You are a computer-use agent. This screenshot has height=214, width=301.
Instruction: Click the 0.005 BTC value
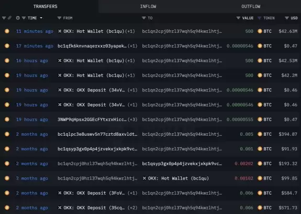(x=247, y=134)
